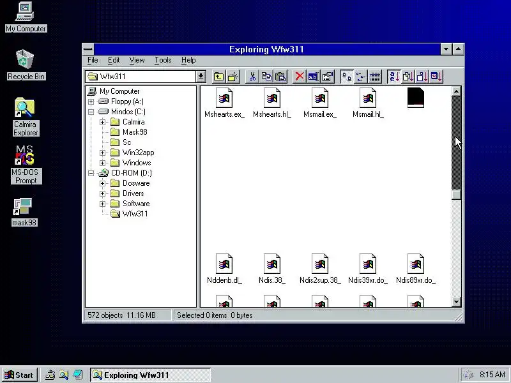
Task: Click file list scroll down arrow
Action: 456,302
